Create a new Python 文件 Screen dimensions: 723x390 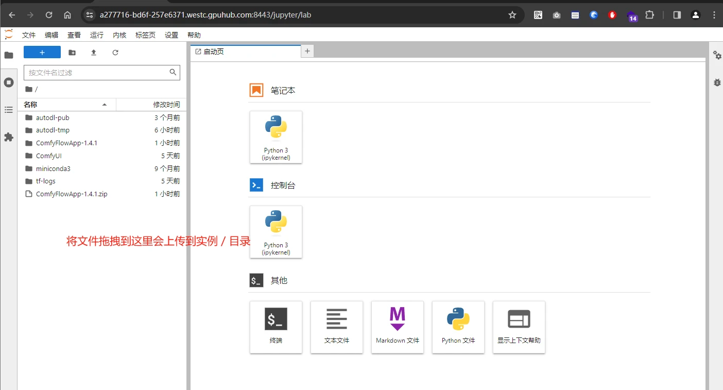click(458, 327)
